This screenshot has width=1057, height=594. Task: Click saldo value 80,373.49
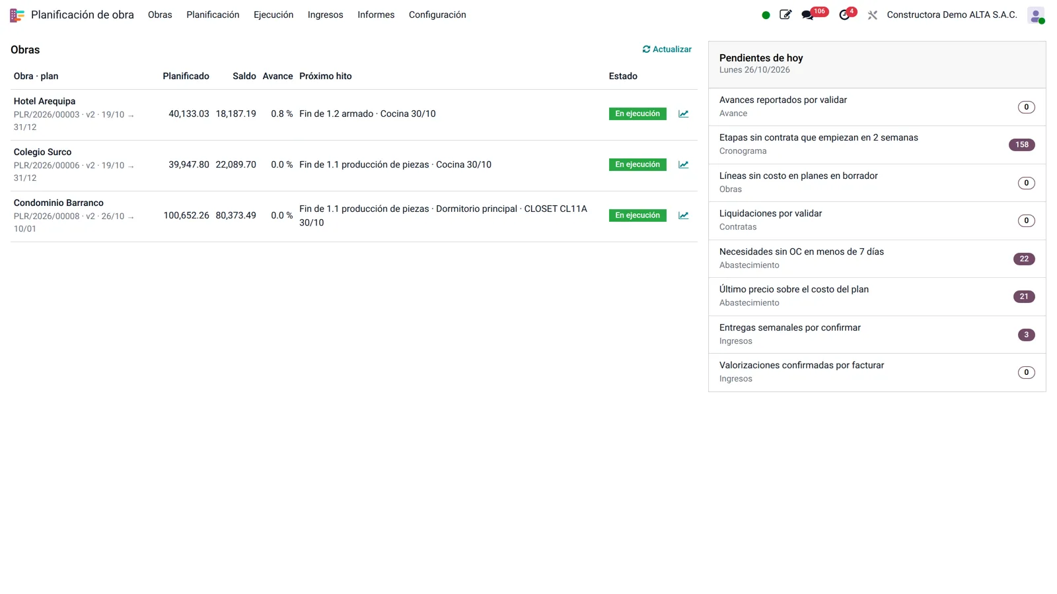tap(236, 216)
